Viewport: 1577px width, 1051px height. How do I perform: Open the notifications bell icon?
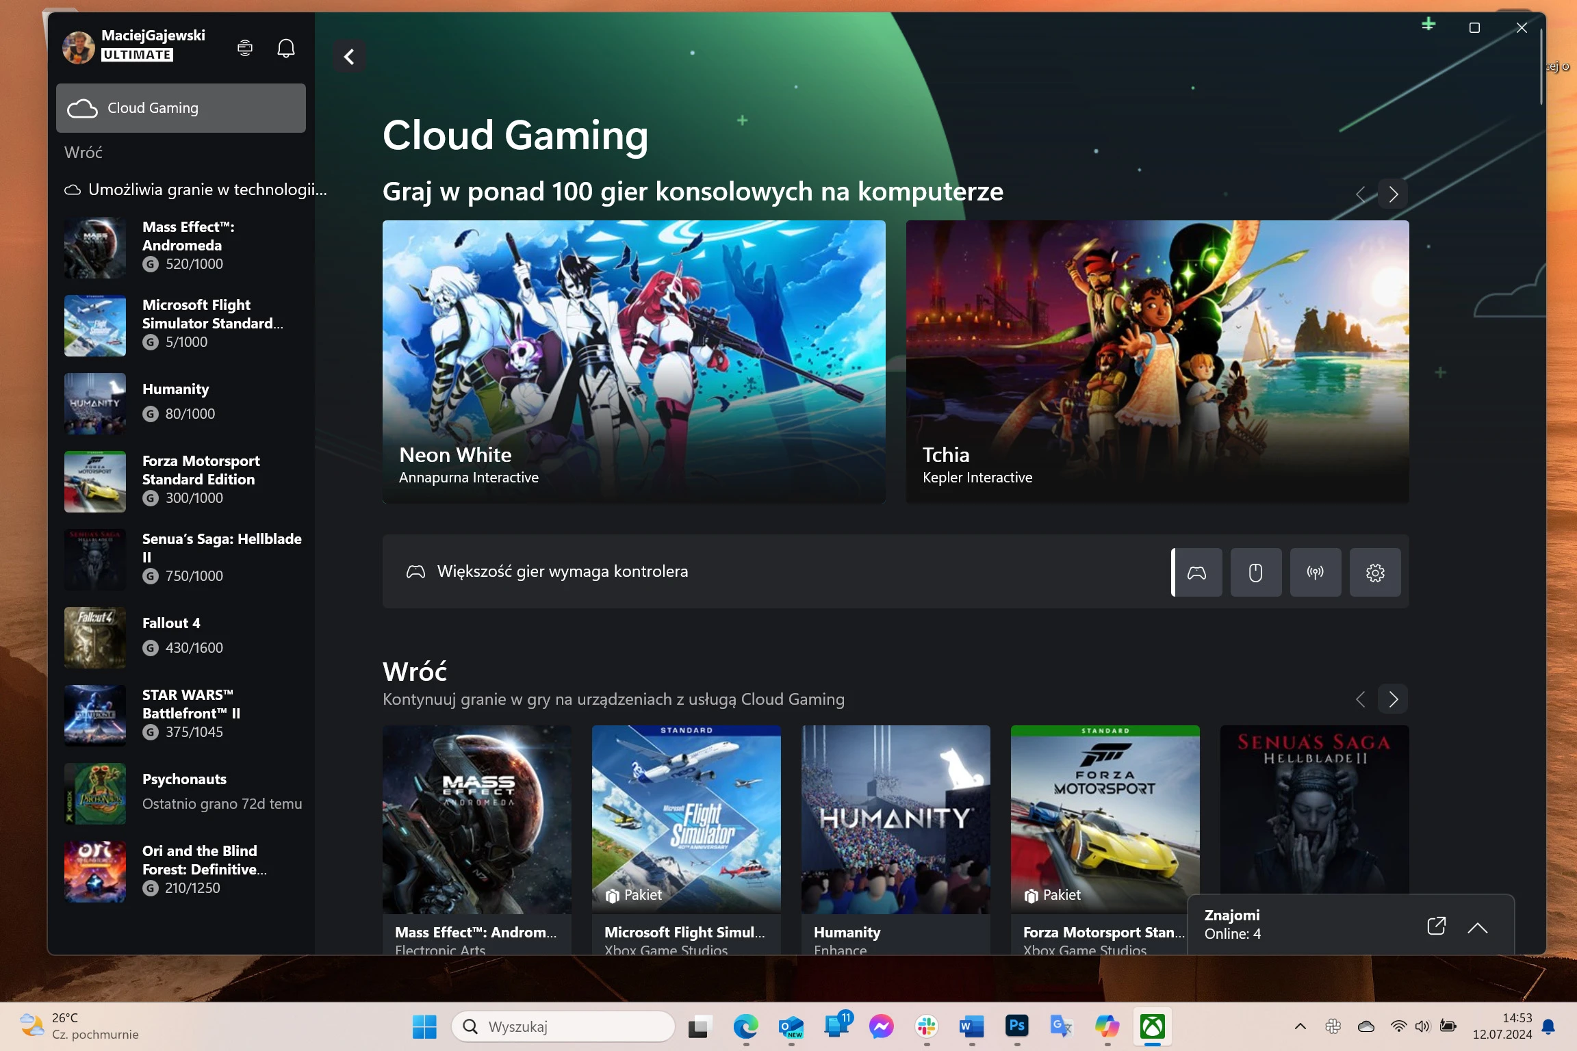click(286, 48)
